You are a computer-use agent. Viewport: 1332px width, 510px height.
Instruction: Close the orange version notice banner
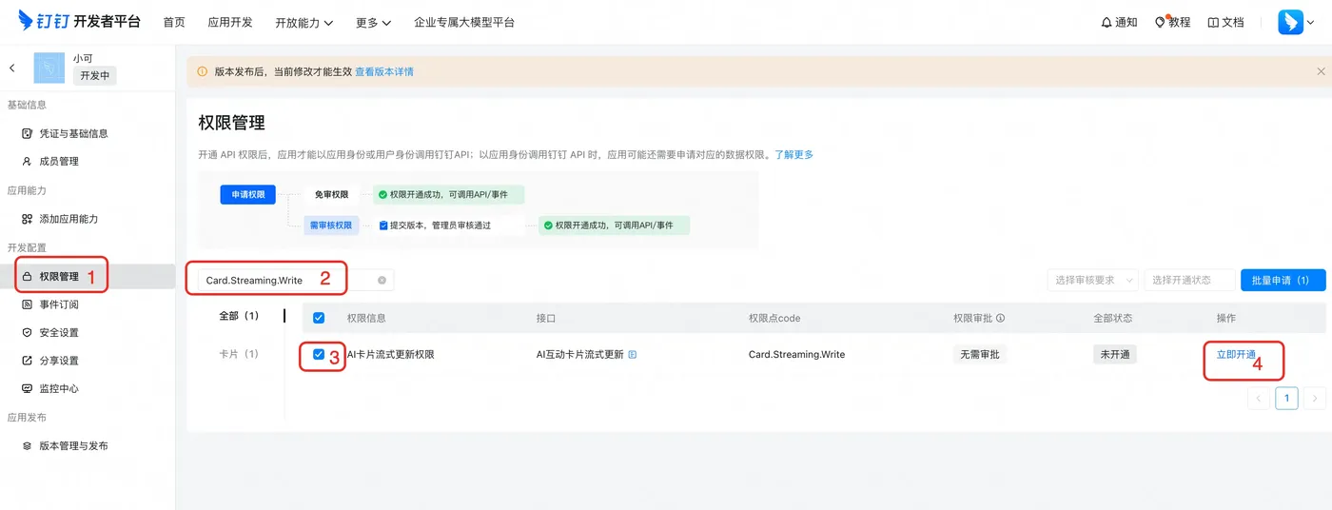[x=1321, y=71]
